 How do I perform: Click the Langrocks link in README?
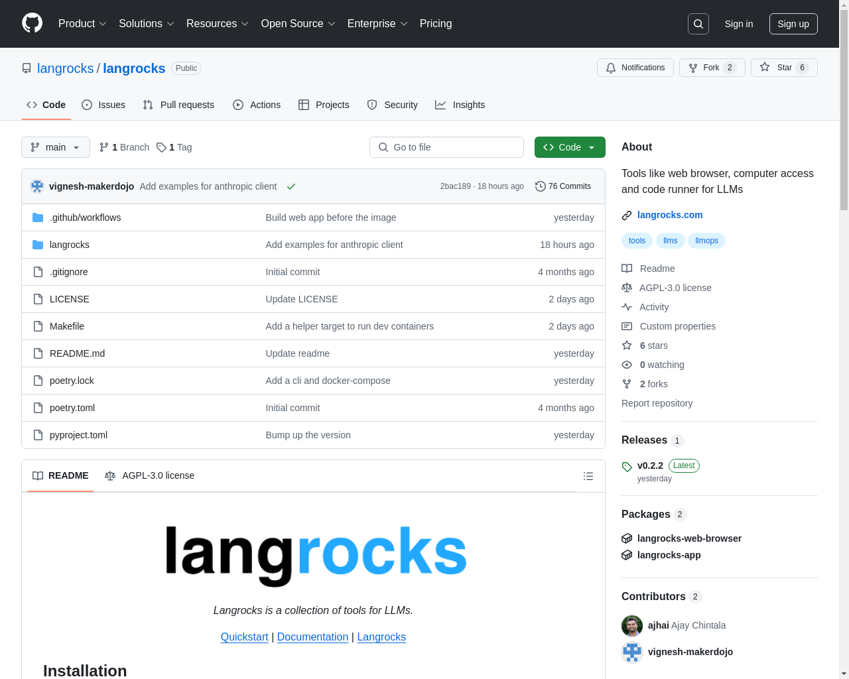381,637
